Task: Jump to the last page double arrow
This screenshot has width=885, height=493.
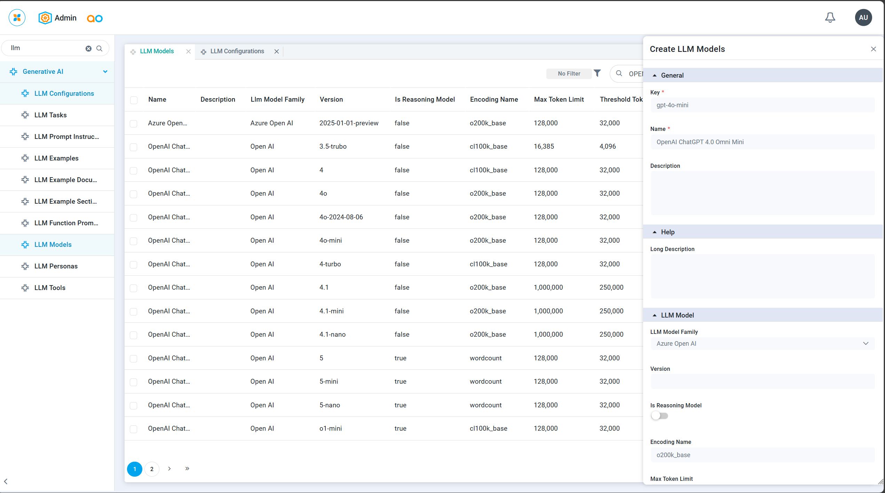Action: pyautogui.click(x=187, y=469)
